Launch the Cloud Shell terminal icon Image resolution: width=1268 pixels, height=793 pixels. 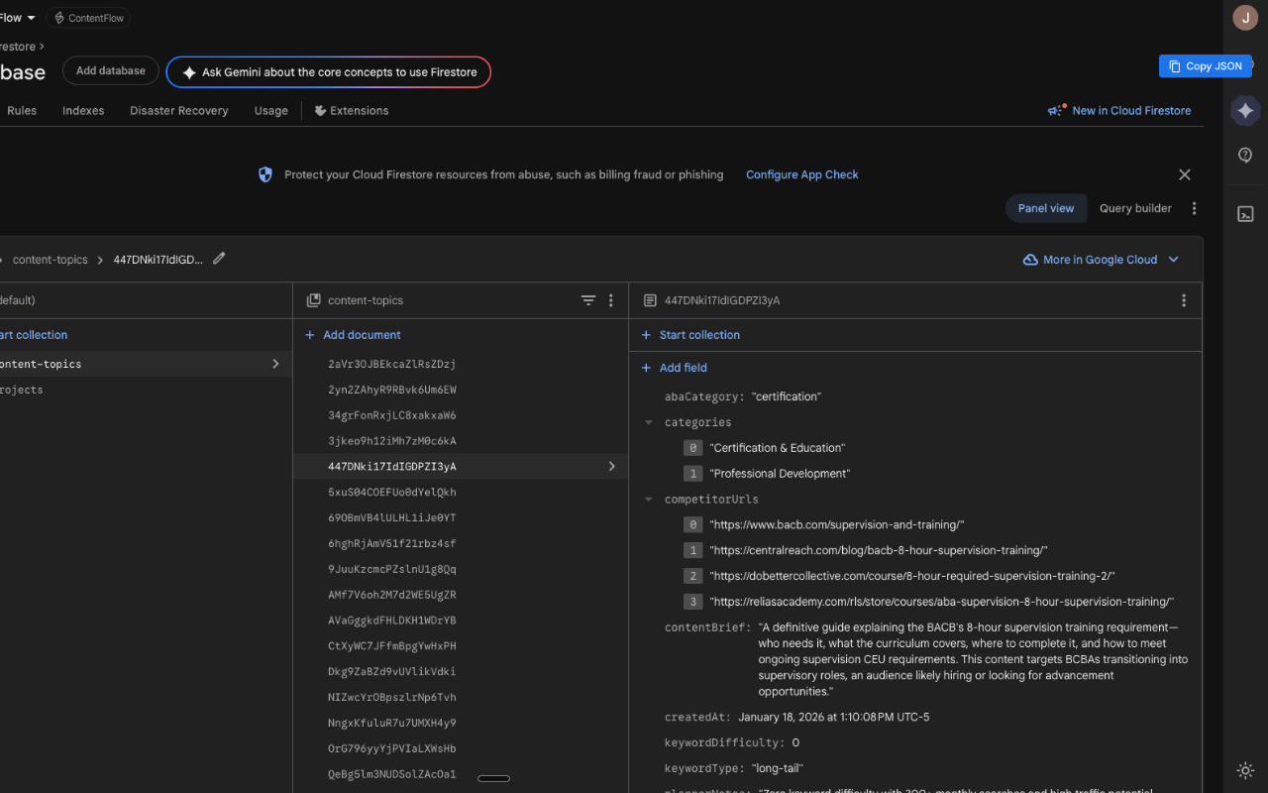coord(1245,214)
